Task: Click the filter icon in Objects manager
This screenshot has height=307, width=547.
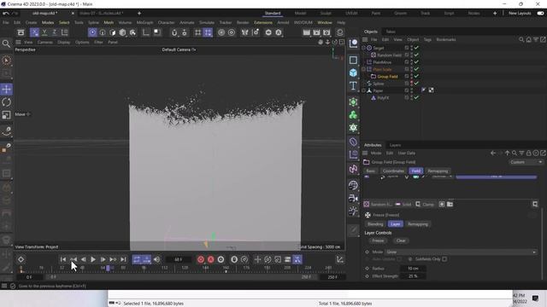Action: tap(536, 40)
